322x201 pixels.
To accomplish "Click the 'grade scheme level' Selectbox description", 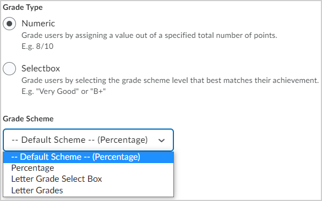I will tap(170, 80).
